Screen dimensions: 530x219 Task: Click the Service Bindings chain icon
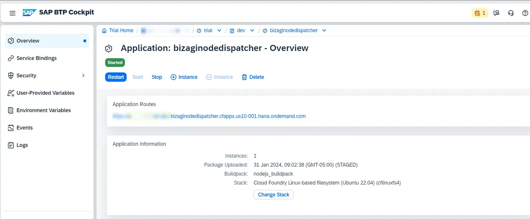pyautogui.click(x=11, y=58)
